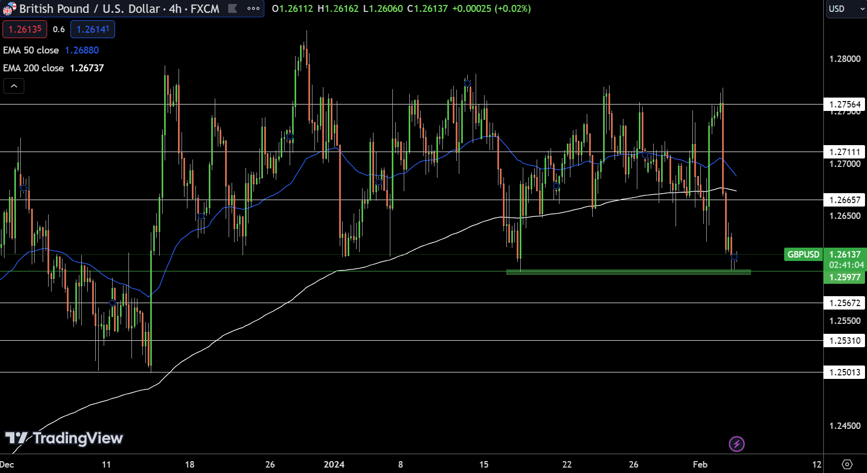Image resolution: width=867 pixels, height=473 pixels.
Task: Click the 1.25310 horizontal line price label
Action: pyautogui.click(x=845, y=341)
